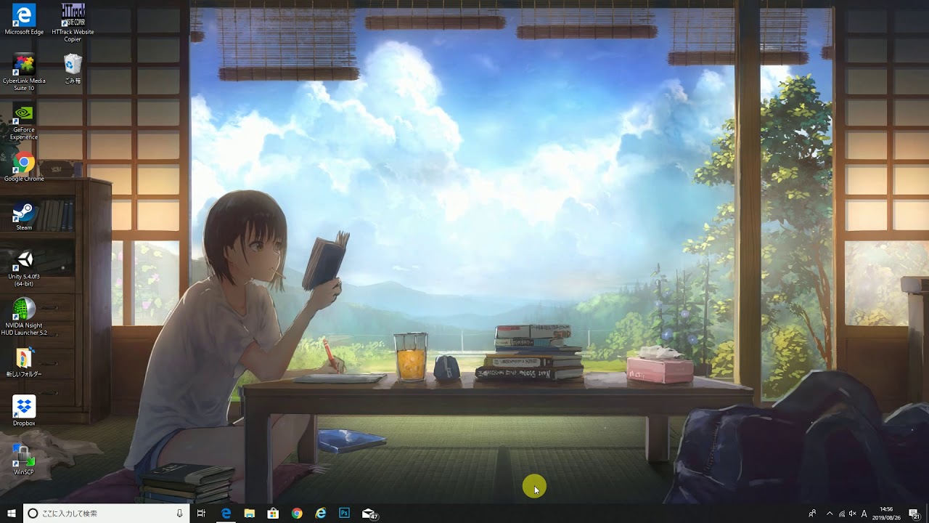Screen dimensions: 929x523
Task: Open Mail app with 47 badge
Action: point(369,514)
